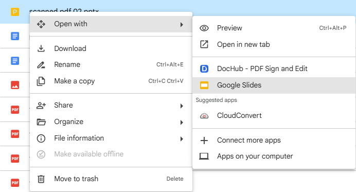Click the Open with move-arrows icon
356x192 pixels.
pyautogui.click(x=41, y=24)
